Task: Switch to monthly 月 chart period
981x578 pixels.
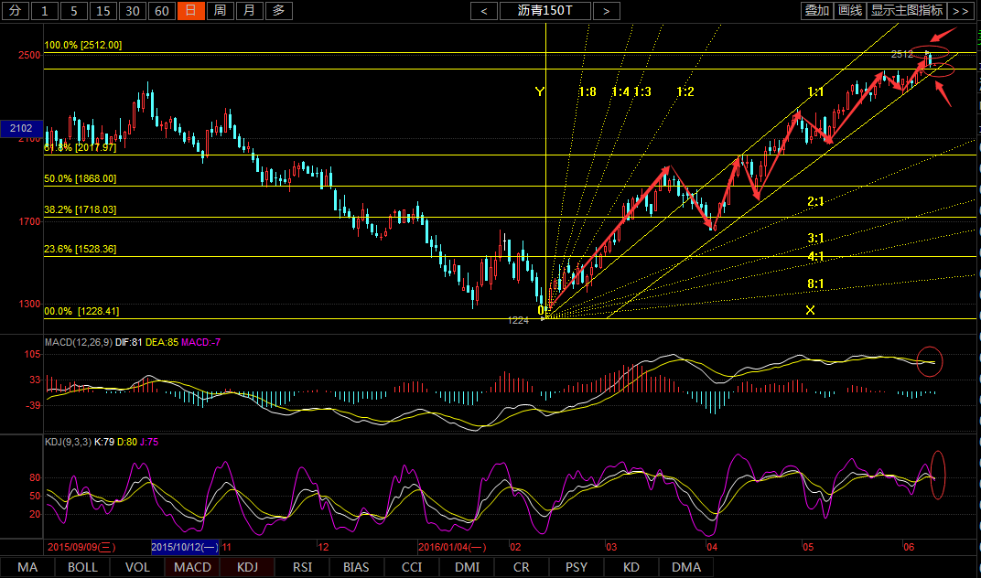Action: [x=249, y=11]
